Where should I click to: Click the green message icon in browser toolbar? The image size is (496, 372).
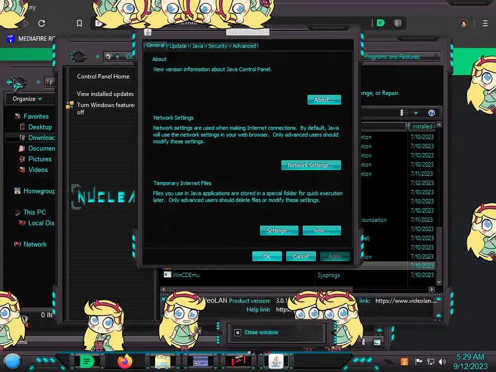[x=381, y=23]
